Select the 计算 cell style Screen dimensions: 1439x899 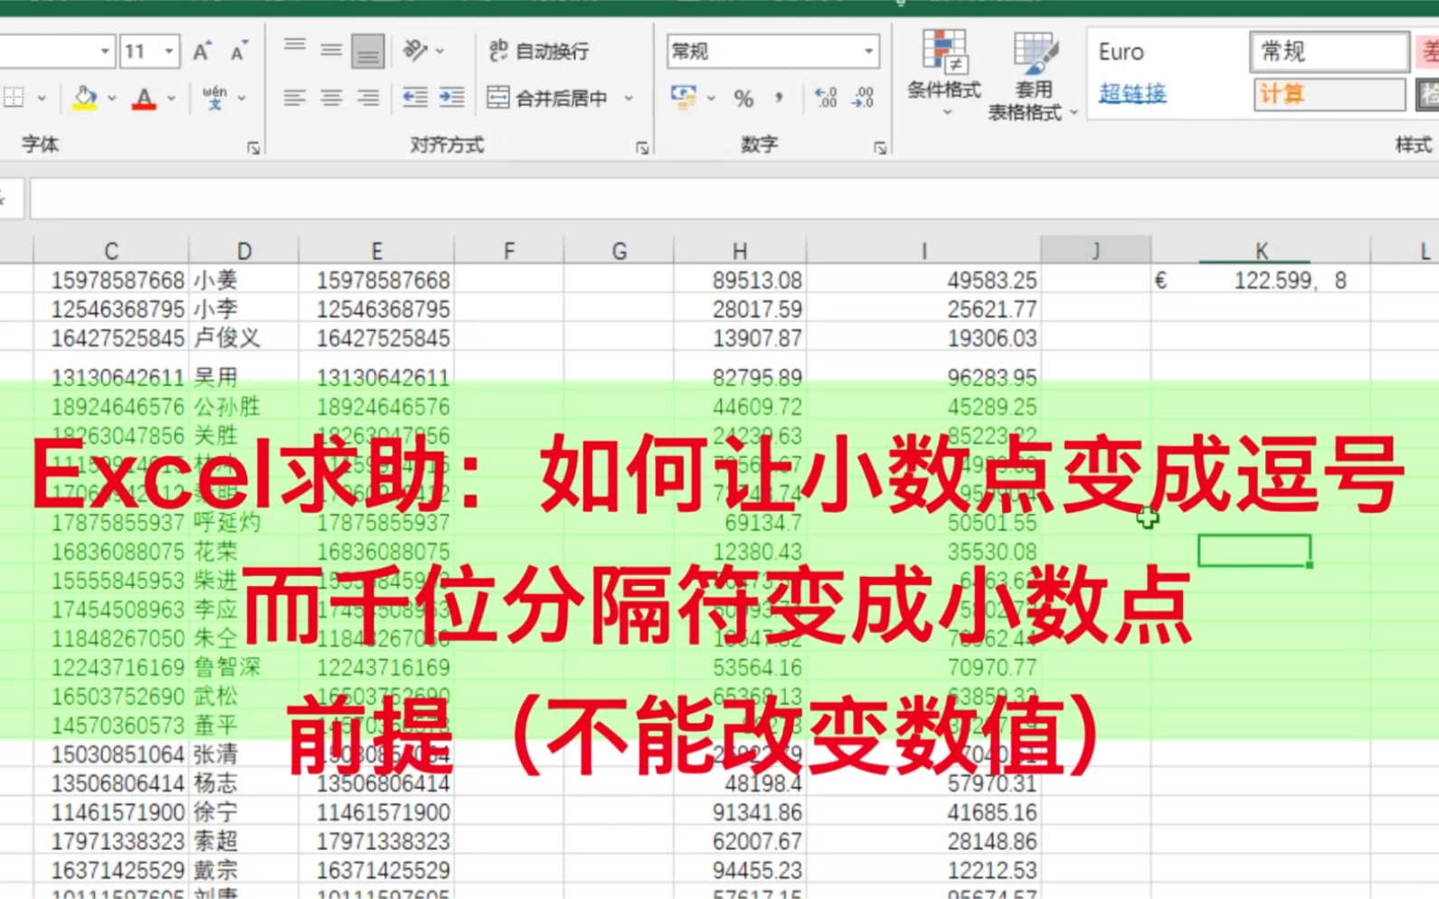click(x=1330, y=93)
